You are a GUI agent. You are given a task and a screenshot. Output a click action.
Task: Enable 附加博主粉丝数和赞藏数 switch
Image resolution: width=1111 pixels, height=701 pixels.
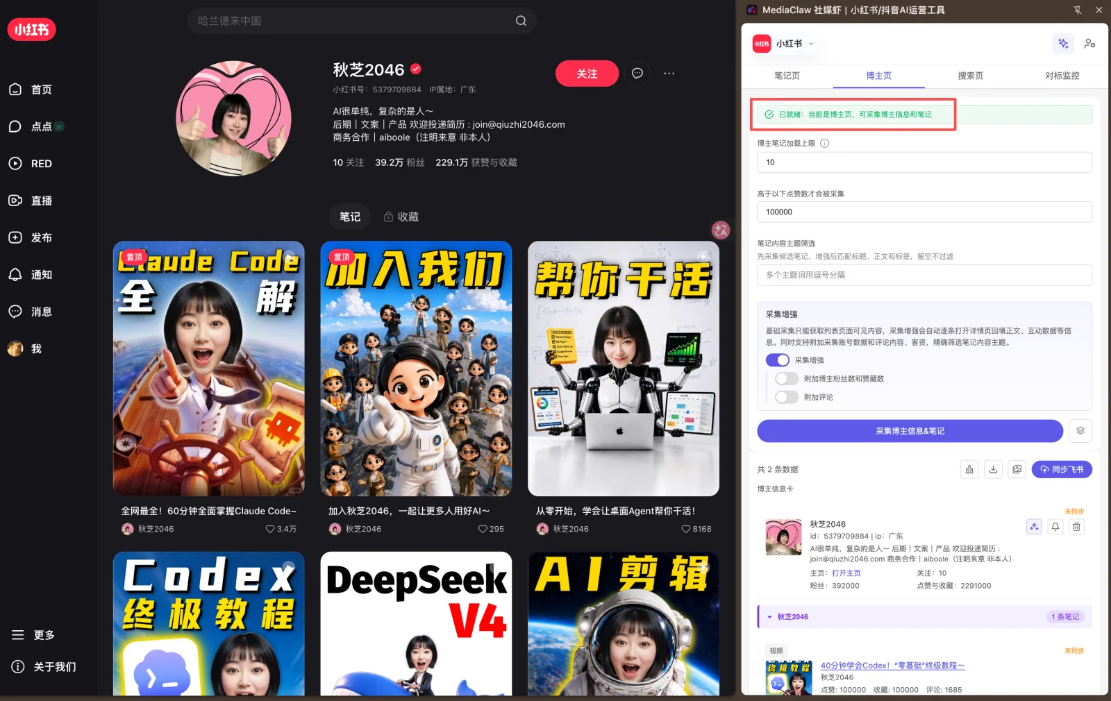coord(787,379)
